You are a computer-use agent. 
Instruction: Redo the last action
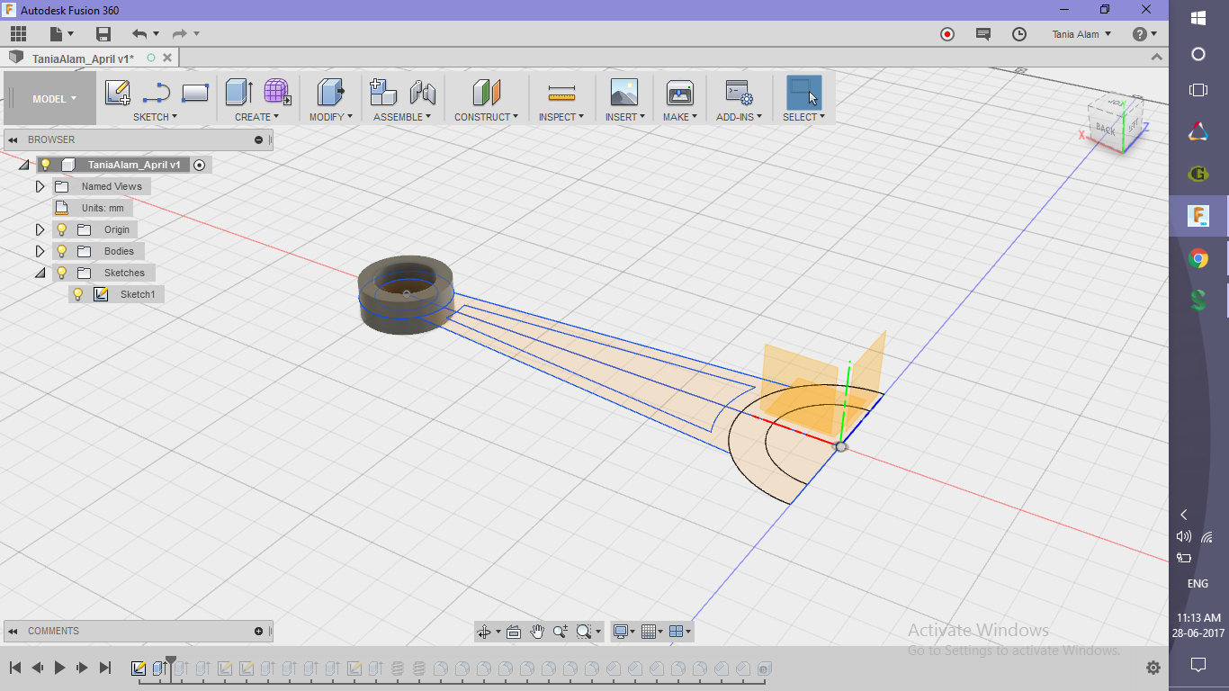pos(179,34)
